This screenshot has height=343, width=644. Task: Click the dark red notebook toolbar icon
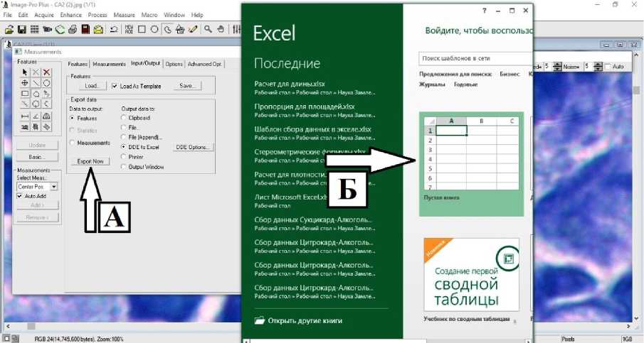pyautogui.click(x=85, y=29)
